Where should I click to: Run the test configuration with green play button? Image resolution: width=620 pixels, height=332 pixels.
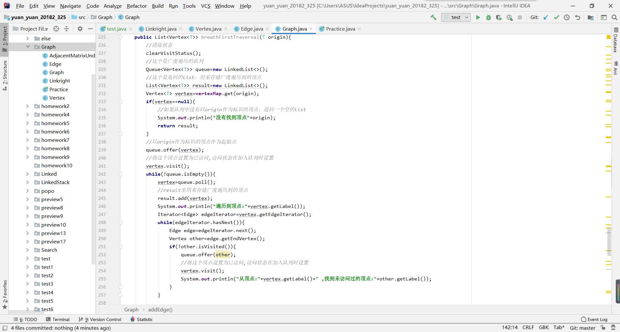click(x=478, y=17)
